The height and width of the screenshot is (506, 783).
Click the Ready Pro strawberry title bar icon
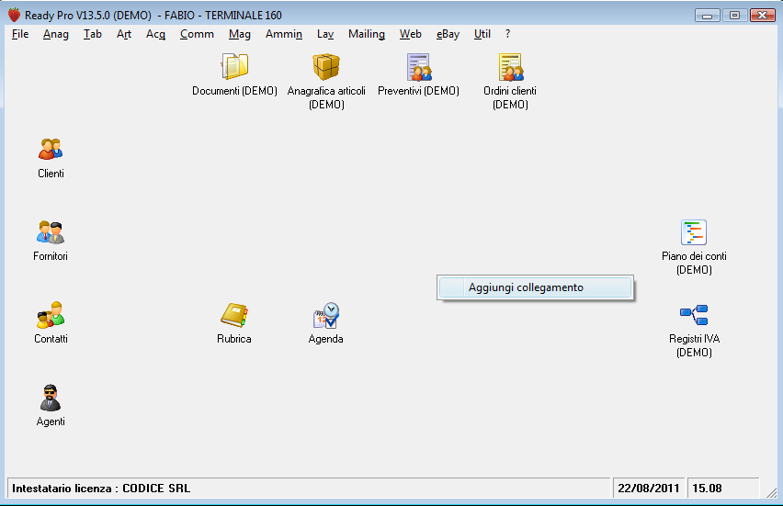(x=14, y=15)
